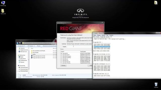Click Открыть button in Explorer toolbar
The height and width of the screenshot is (90, 161).
pos(30,46)
